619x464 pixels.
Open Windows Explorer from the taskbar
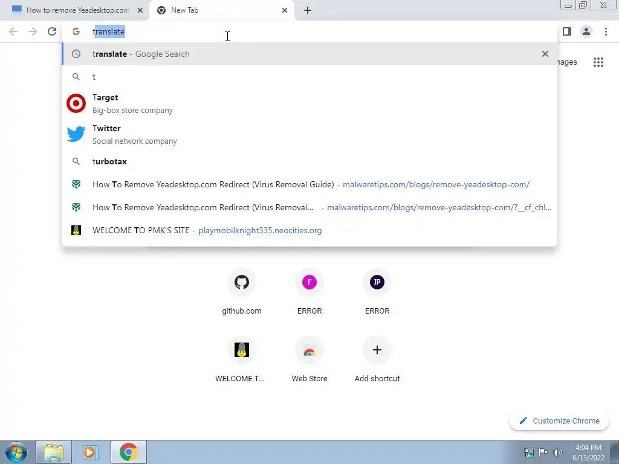point(54,452)
